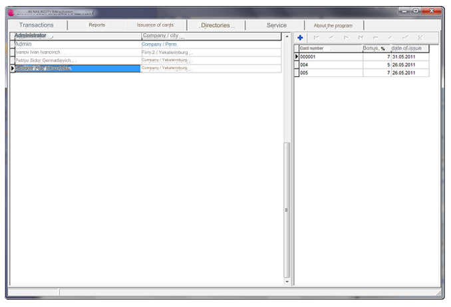Screen dimensions: 451x307
Task: Click the Company / city column header
Action: click(x=211, y=36)
